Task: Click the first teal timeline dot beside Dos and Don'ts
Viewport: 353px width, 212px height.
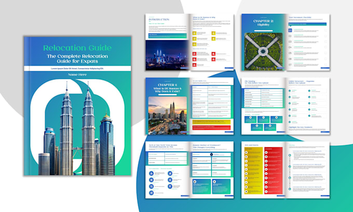Action: (290, 155)
